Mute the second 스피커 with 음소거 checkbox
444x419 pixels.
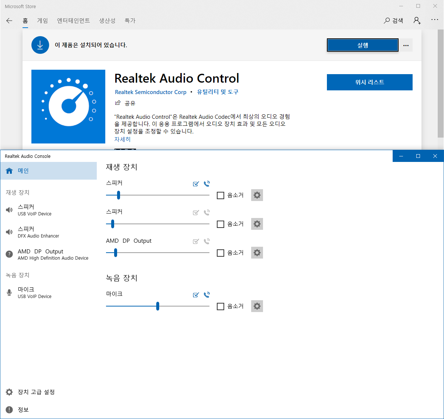(x=221, y=224)
